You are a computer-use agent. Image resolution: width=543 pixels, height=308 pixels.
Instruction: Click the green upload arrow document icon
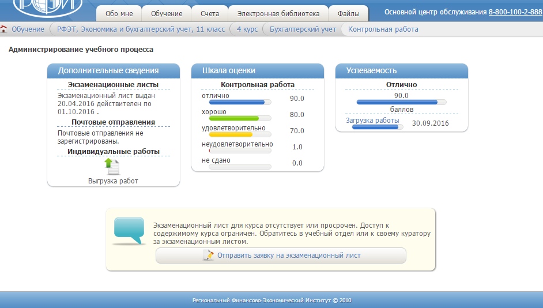(112, 167)
